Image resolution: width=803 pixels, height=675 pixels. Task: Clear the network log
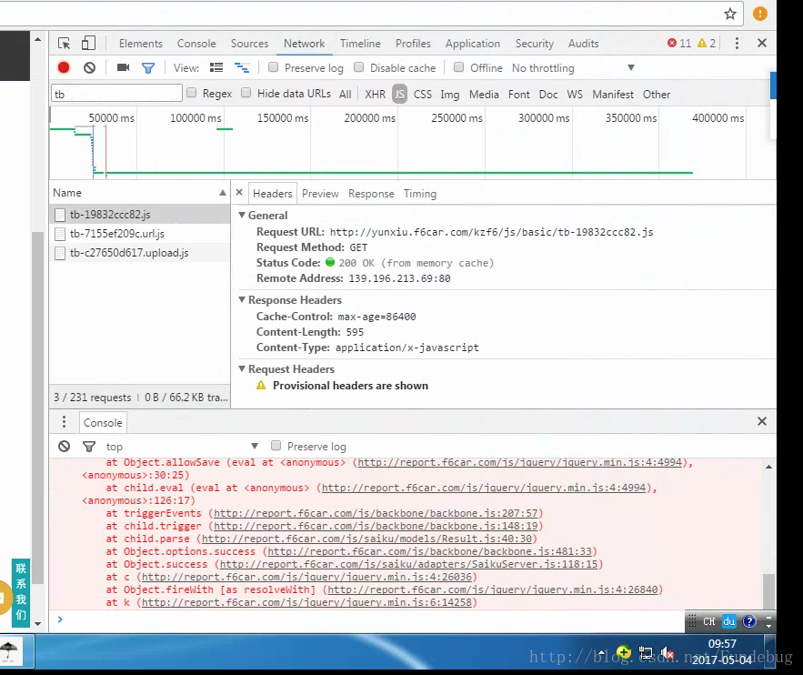(90, 67)
